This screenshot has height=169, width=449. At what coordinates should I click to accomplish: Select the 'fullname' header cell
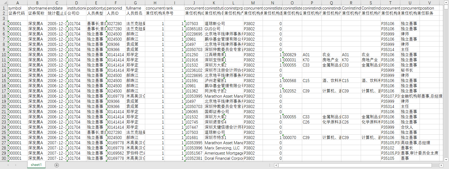[135, 8]
